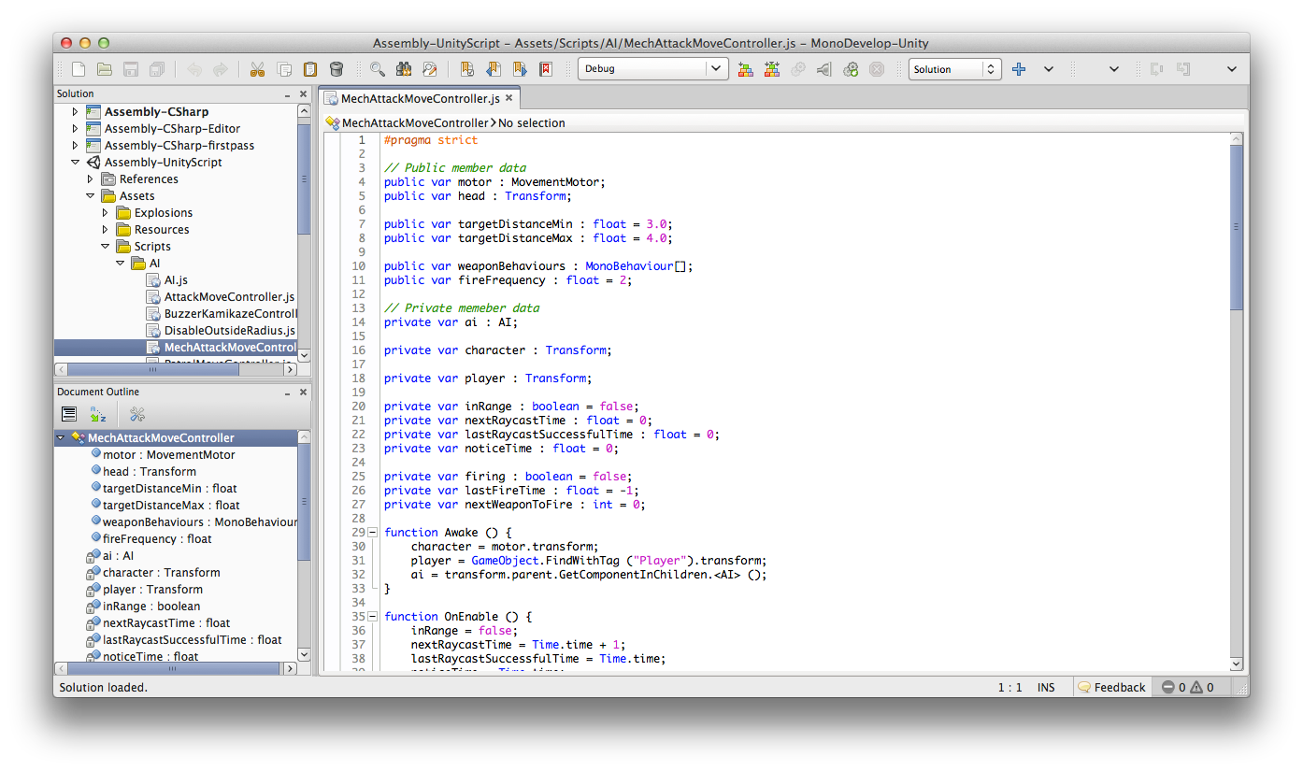Open Find with magnifying glass icon
The width and height of the screenshot is (1303, 771).
[378, 69]
